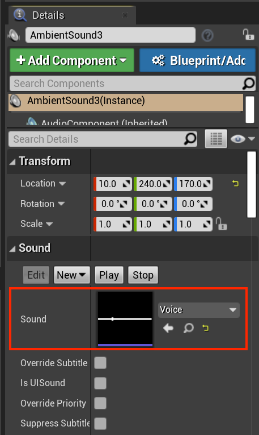Open the Scale type dropdown

49,224
